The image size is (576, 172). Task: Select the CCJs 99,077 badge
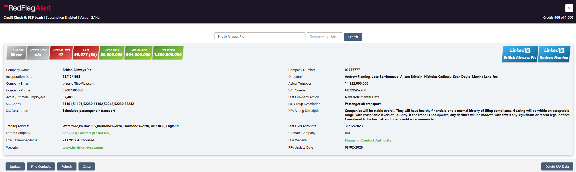(x=86, y=53)
